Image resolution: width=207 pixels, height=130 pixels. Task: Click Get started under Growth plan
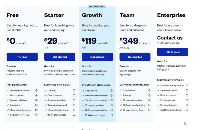coord(97,57)
